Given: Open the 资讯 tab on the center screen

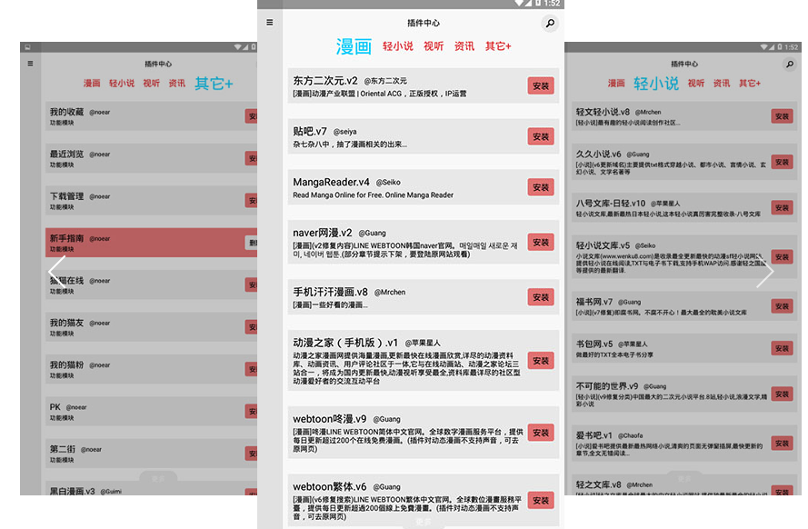Looking at the screenshot, I should (x=464, y=46).
